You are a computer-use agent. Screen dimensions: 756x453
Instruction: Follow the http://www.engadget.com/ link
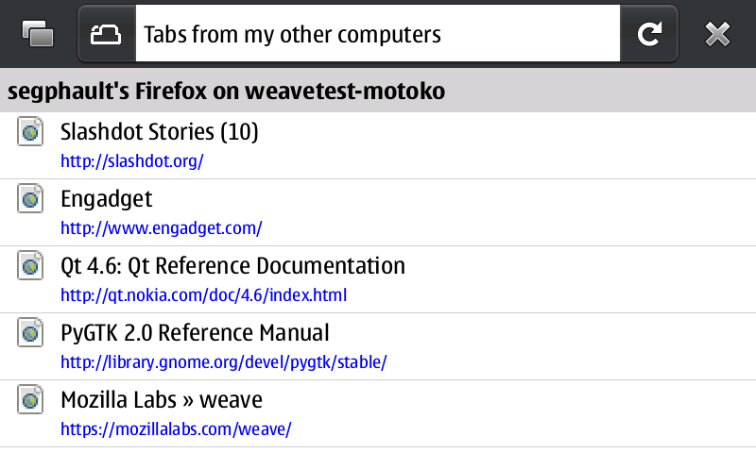(161, 228)
